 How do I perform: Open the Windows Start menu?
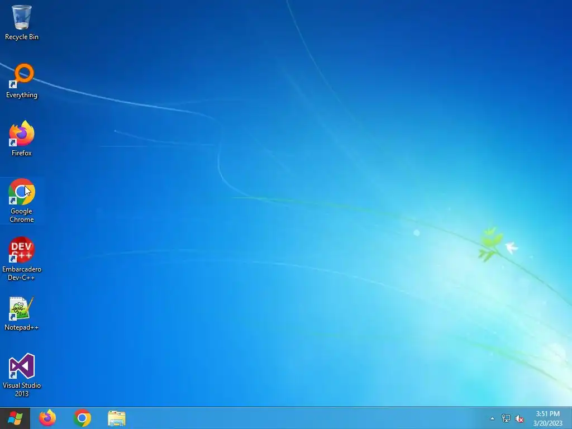click(15, 418)
